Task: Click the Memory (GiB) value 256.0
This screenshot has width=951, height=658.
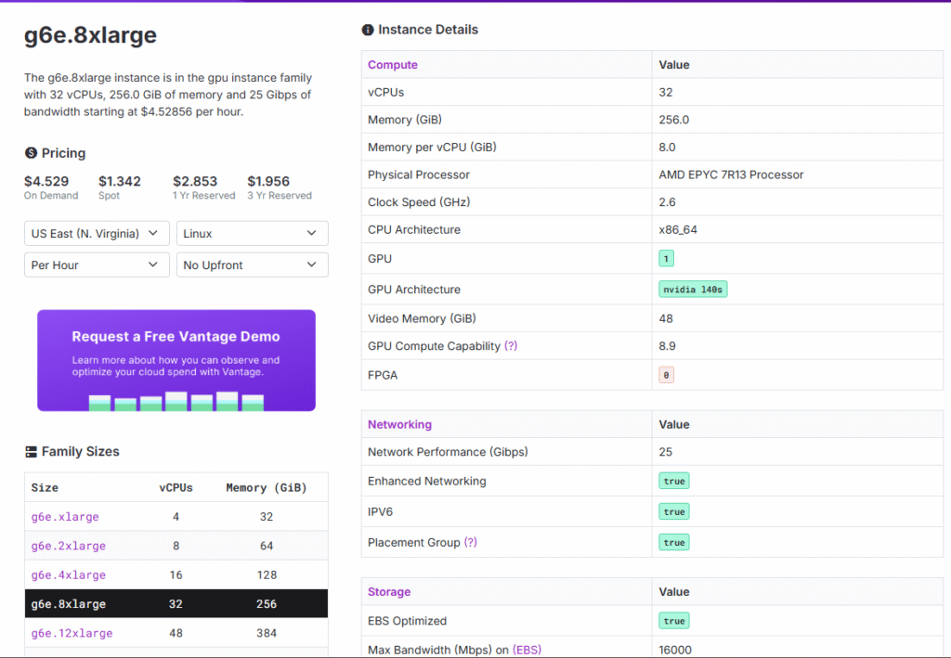Action: [x=674, y=120]
